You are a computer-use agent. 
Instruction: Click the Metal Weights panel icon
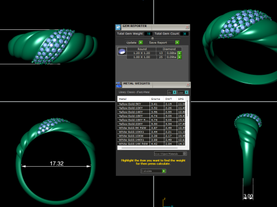point(119,85)
